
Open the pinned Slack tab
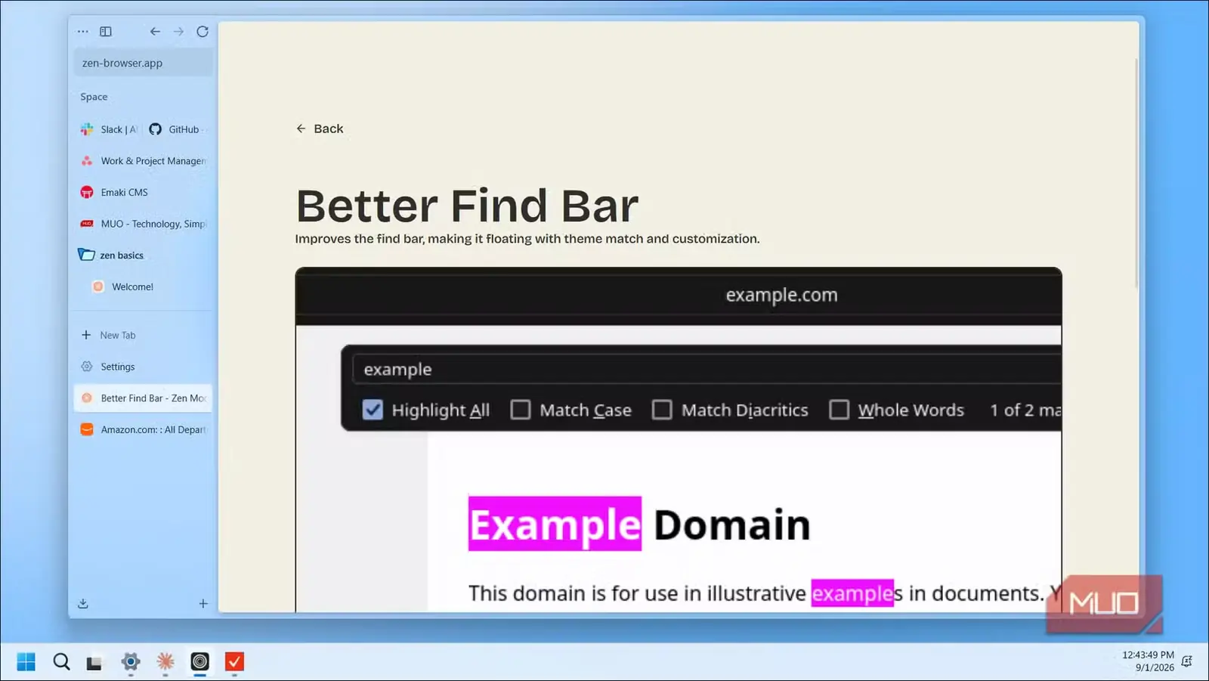point(108,129)
